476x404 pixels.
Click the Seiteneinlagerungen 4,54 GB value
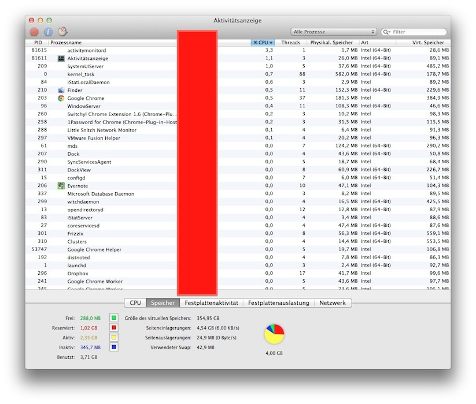click(x=218, y=328)
